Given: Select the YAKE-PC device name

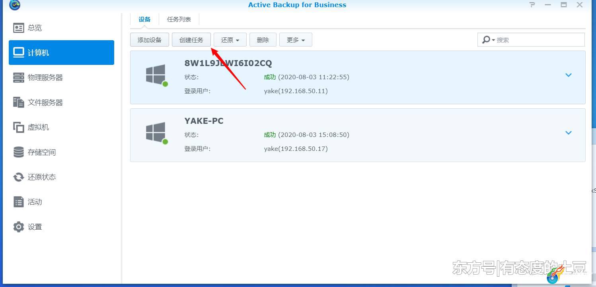Looking at the screenshot, I should [204, 121].
